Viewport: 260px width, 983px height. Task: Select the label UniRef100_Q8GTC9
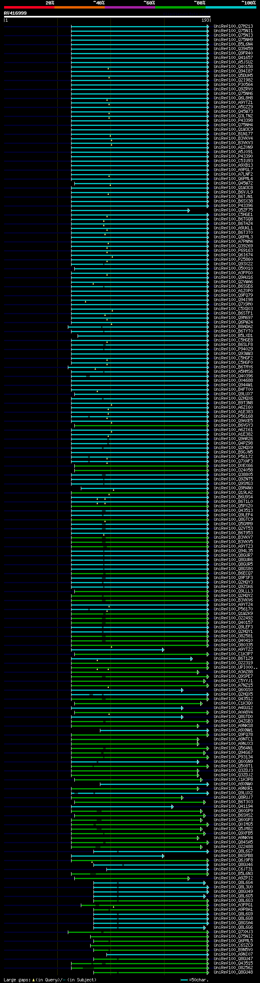233,520
